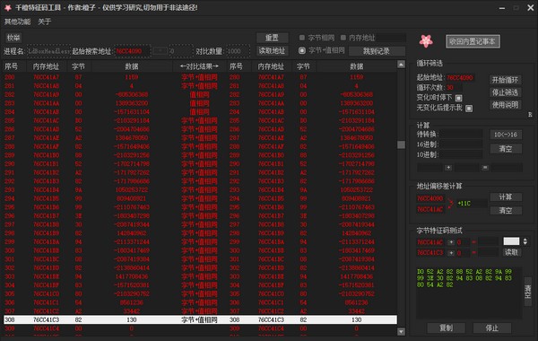
Task: Click the 起始搜索地址 input field
Action: (132, 51)
